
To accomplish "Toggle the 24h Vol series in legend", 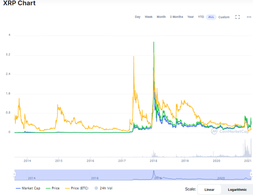I will coord(104,188).
